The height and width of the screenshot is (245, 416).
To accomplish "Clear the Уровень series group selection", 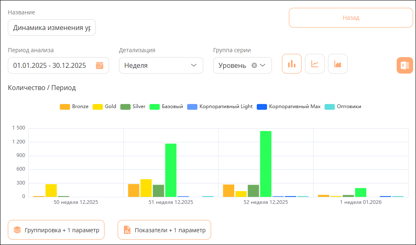I will pyautogui.click(x=254, y=65).
